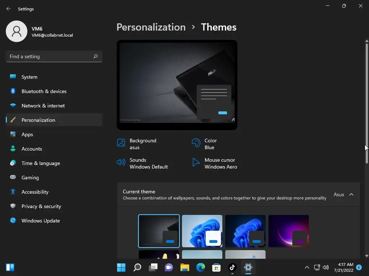
Task: Open Accounts settings
Action: 54,149
